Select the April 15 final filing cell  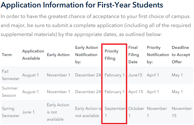136,92
